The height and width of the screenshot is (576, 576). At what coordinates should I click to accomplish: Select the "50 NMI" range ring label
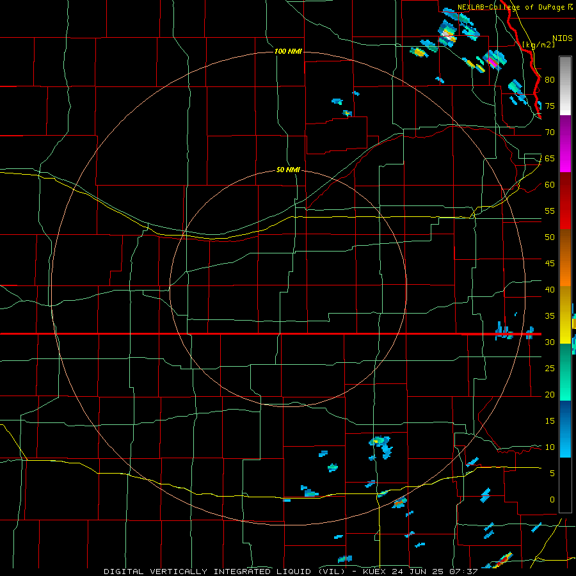(289, 170)
